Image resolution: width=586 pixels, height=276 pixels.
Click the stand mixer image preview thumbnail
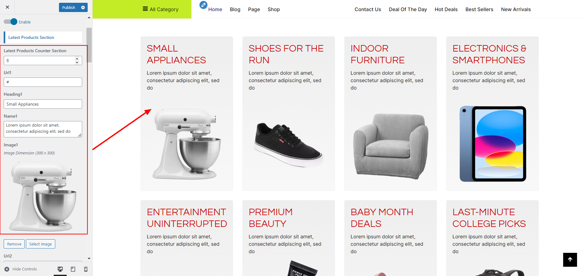(43, 196)
